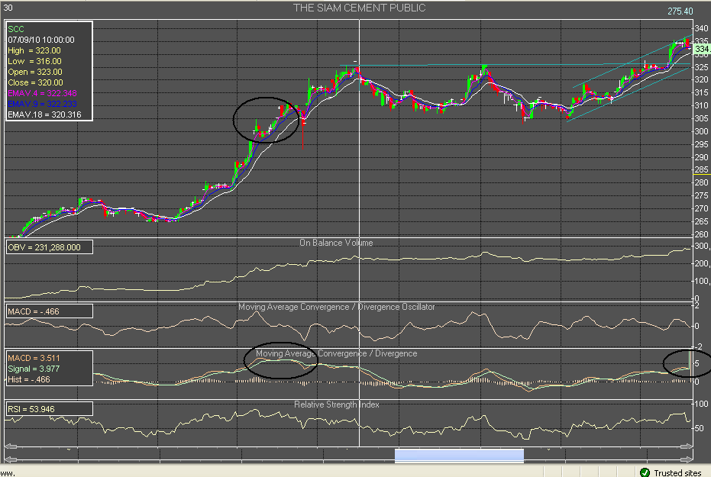The height and width of the screenshot is (477, 711).
Task: Select the chart title THE SIAM CEMENT PUBLIC
Action: point(359,8)
